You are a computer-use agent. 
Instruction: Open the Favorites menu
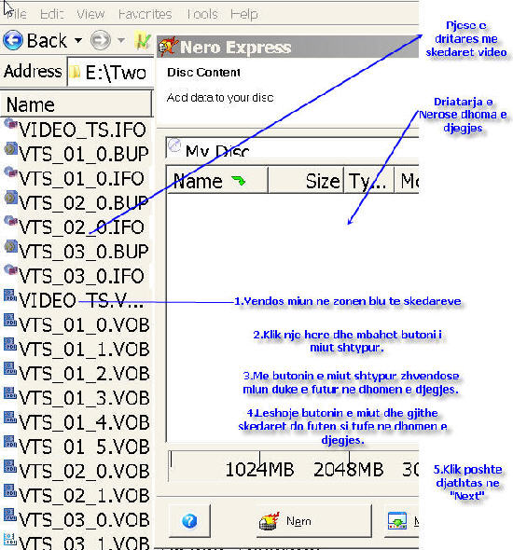145,14
